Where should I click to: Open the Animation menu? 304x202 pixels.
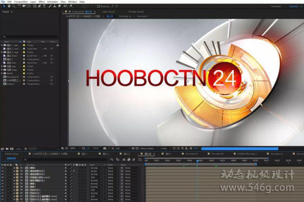52,2
